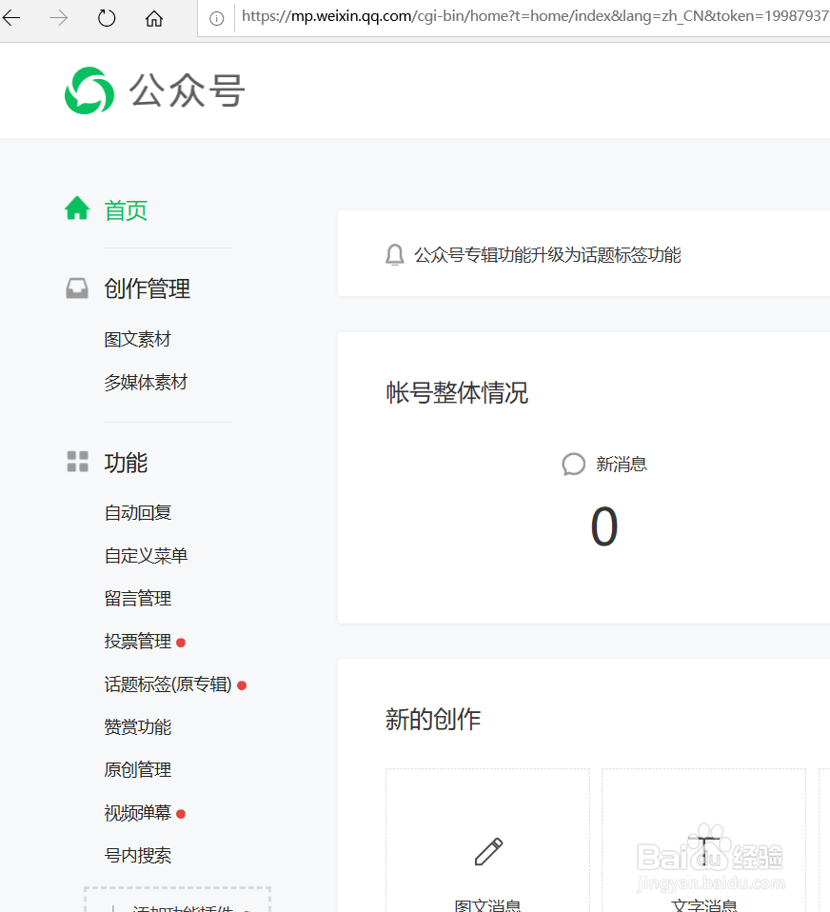Switch to 图文素材 page
The width and height of the screenshot is (830, 912).
(x=137, y=339)
